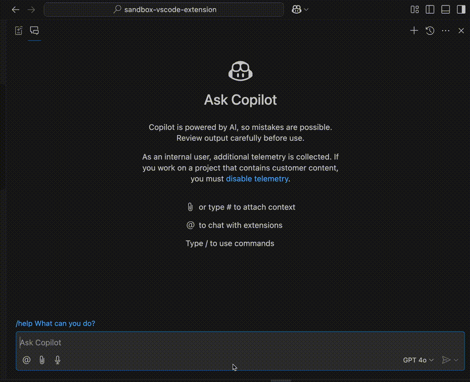Click the send message arrow
The width and height of the screenshot is (470, 382).
[446, 360]
